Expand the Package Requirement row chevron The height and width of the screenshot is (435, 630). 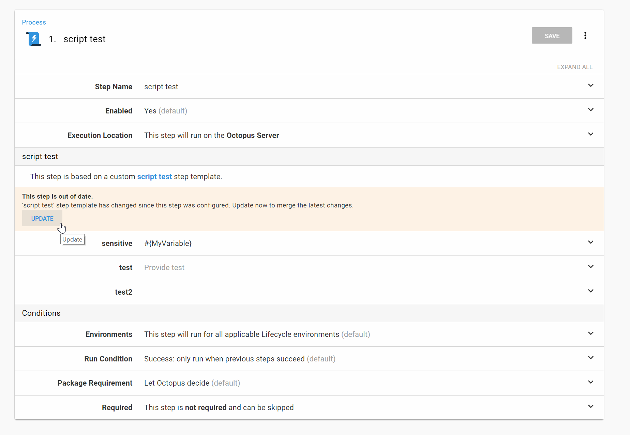point(591,382)
